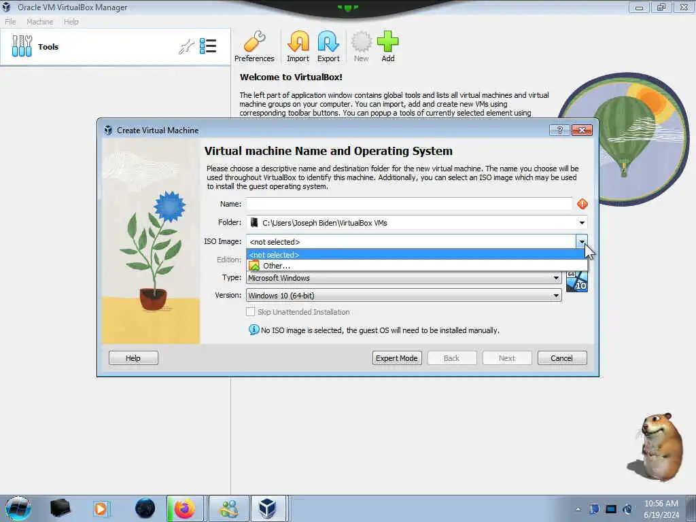Click the info icon beside No ISO message

(x=254, y=330)
